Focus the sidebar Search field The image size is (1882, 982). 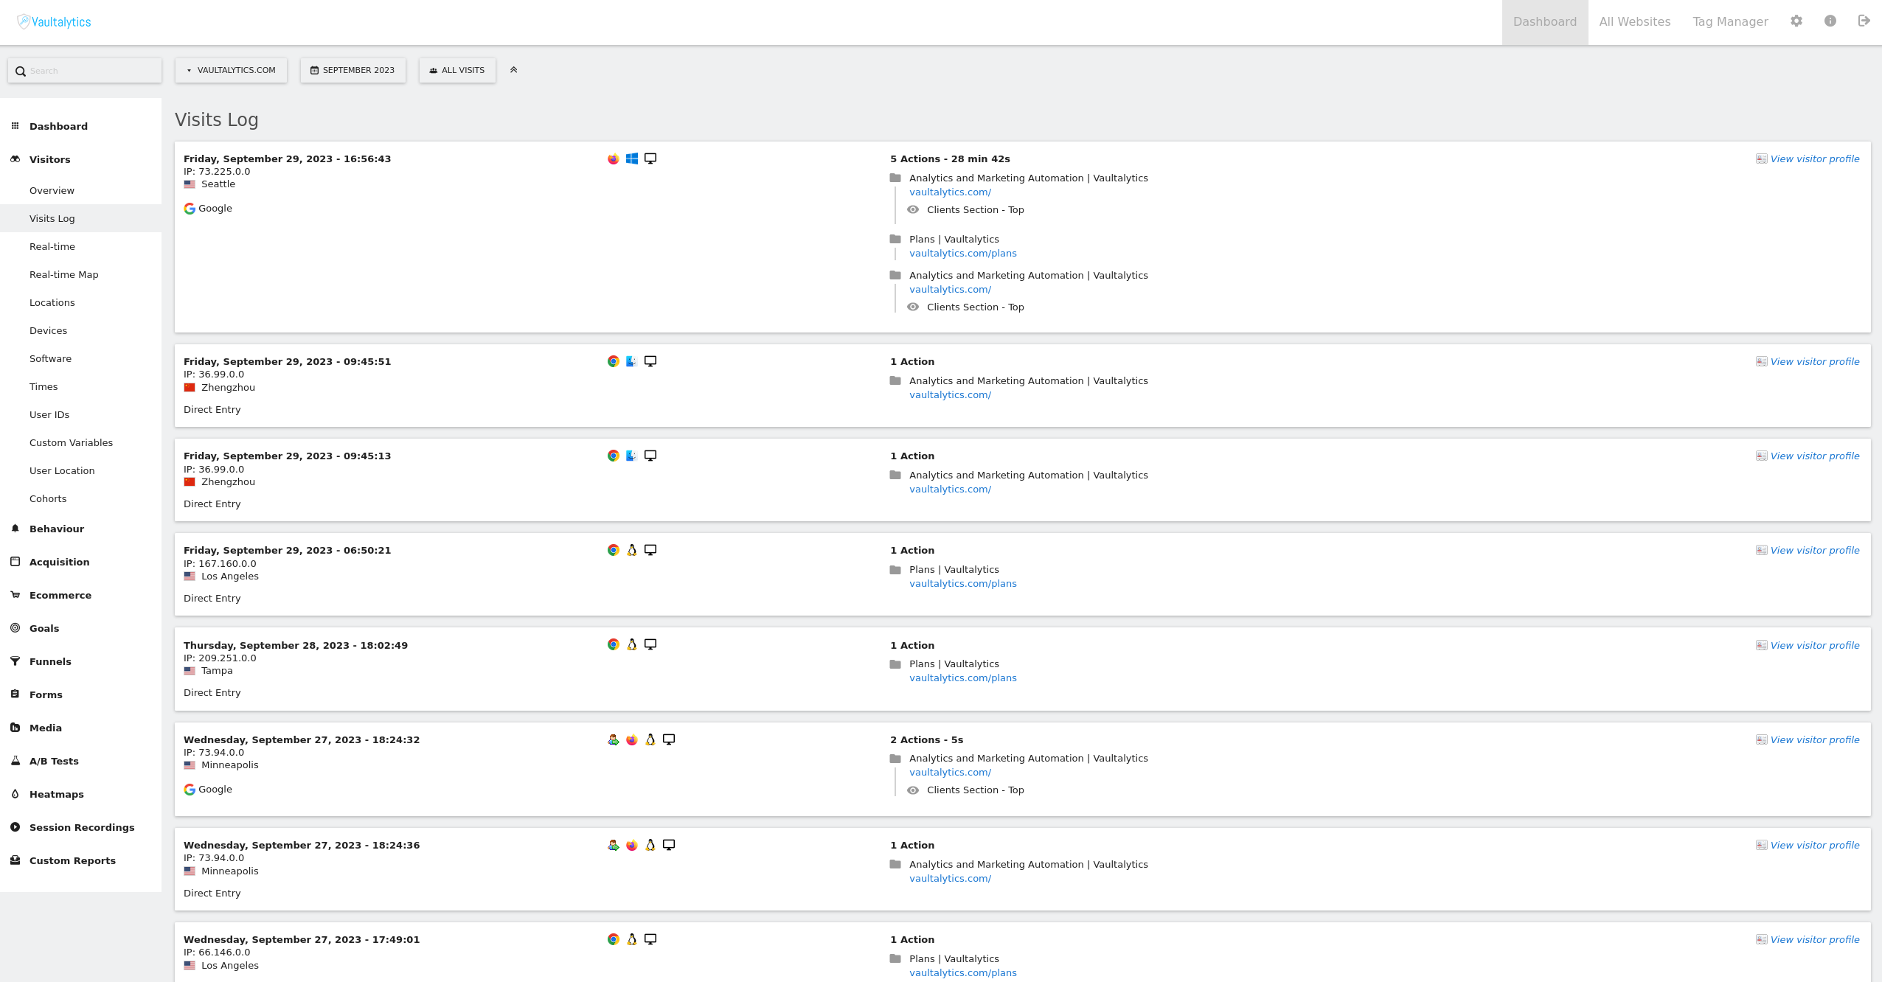point(85,71)
